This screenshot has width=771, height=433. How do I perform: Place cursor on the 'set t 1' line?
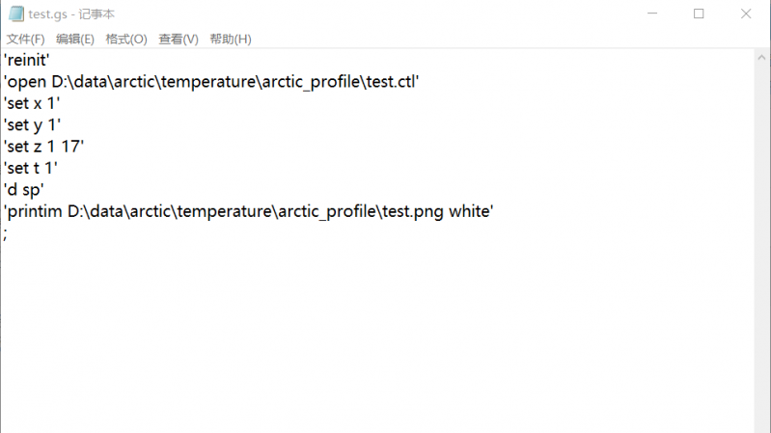pos(32,167)
